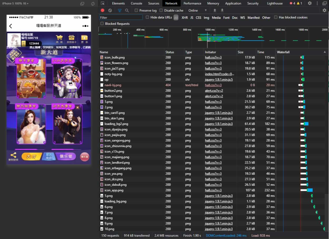Tick the Hide data URLs checkbox

[147, 17]
